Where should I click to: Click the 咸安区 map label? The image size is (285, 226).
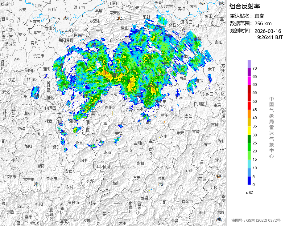(115, 13)
